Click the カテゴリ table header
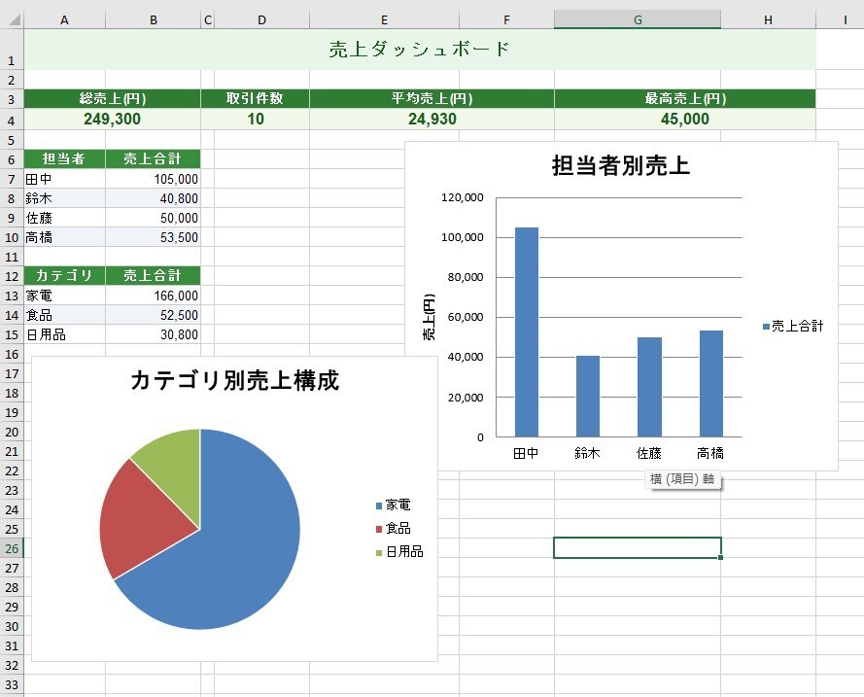Image resolution: width=864 pixels, height=697 pixels. pos(64,275)
